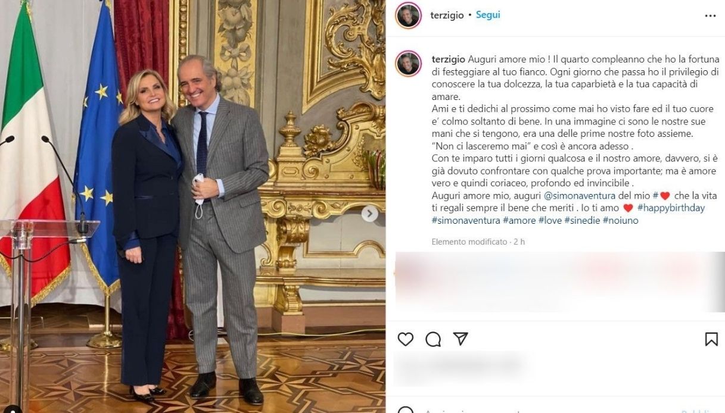
Task: Open the #simonaventura hashtag
Action: pos(466,221)
